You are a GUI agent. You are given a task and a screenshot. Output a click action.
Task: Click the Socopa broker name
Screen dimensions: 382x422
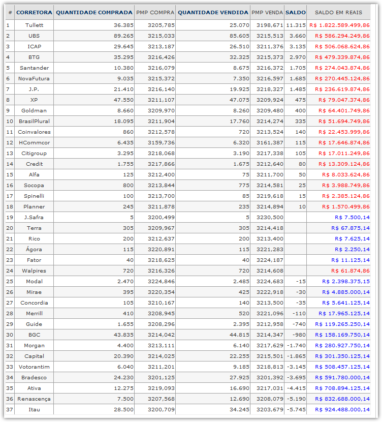34,186
